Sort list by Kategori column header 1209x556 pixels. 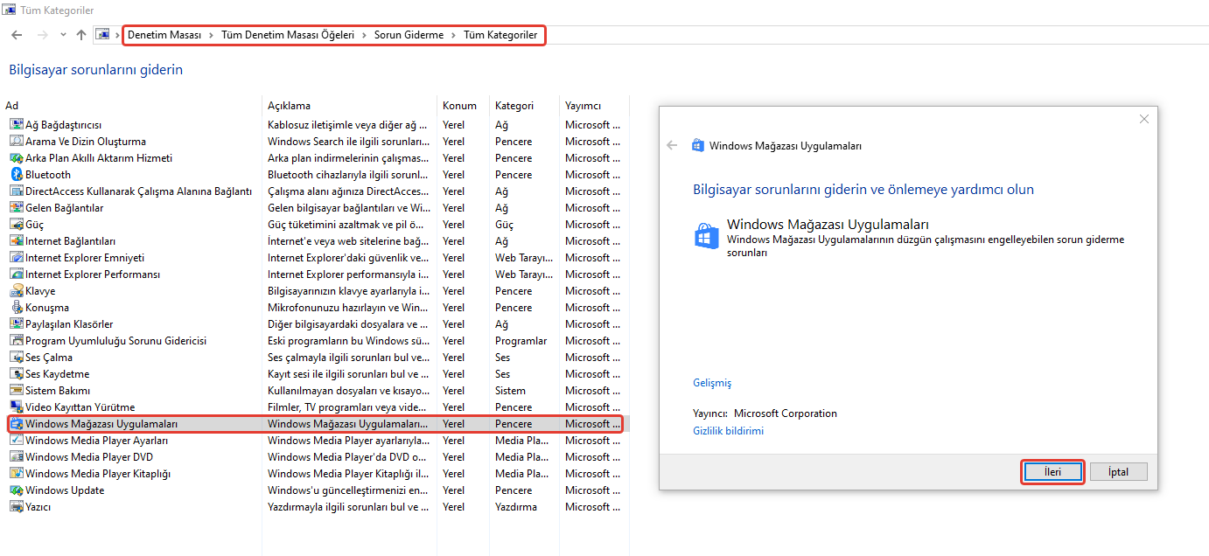pos(514,106)
